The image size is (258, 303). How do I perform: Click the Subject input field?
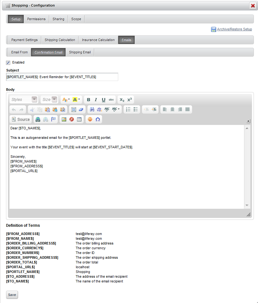coord(62,77)
